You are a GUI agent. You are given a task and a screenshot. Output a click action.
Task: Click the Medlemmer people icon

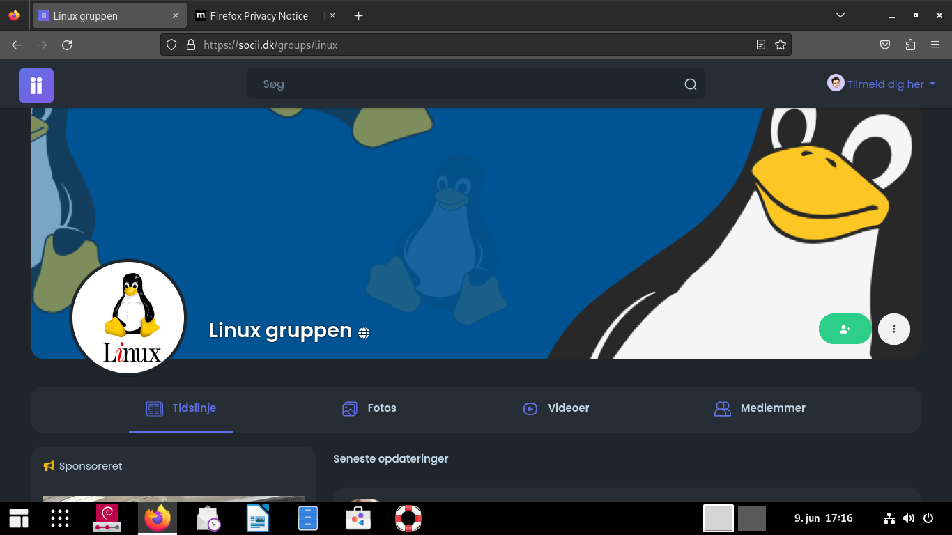pos(723,409)
